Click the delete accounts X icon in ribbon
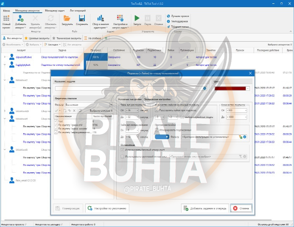Image resolution: width=294 pixels, height=227 pixels. coord(35,18)
